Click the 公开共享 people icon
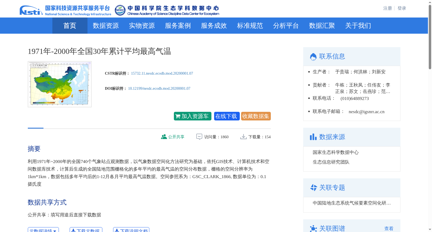The image size is (432, 232). [164, 137]
